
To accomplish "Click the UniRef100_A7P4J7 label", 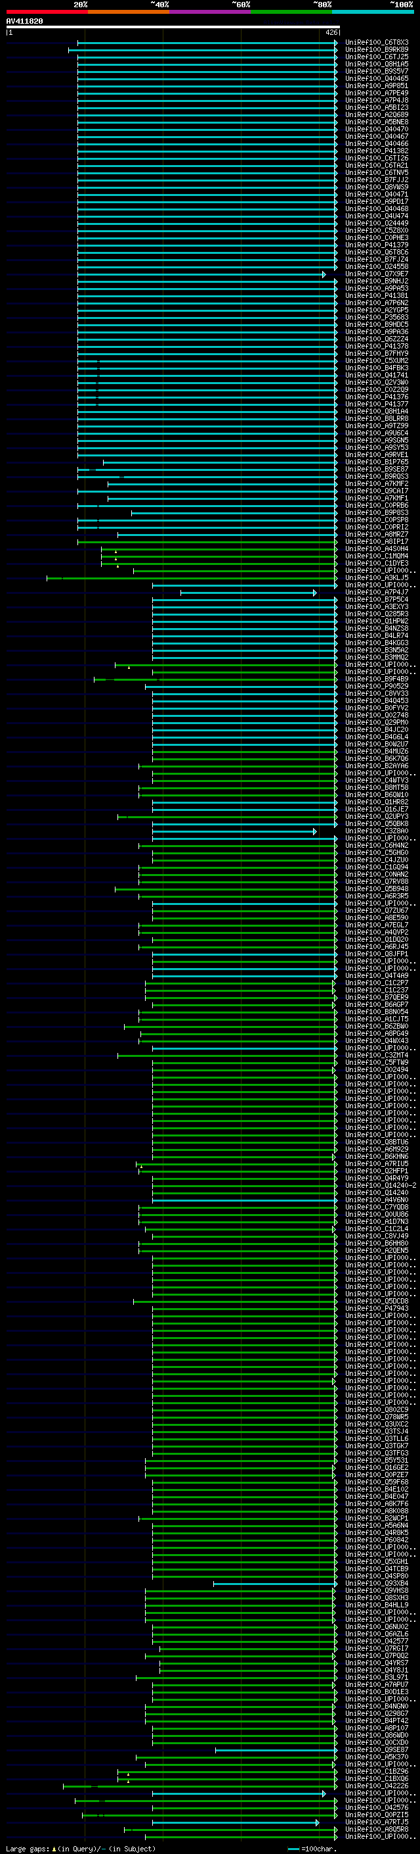I will (x=377, y=593).
